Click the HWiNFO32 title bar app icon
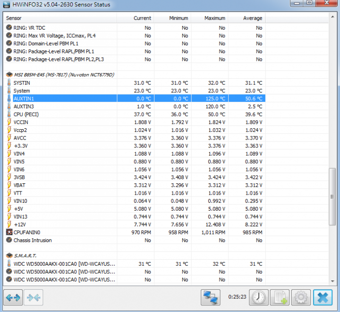340x312 pixels. pos(7,4)
